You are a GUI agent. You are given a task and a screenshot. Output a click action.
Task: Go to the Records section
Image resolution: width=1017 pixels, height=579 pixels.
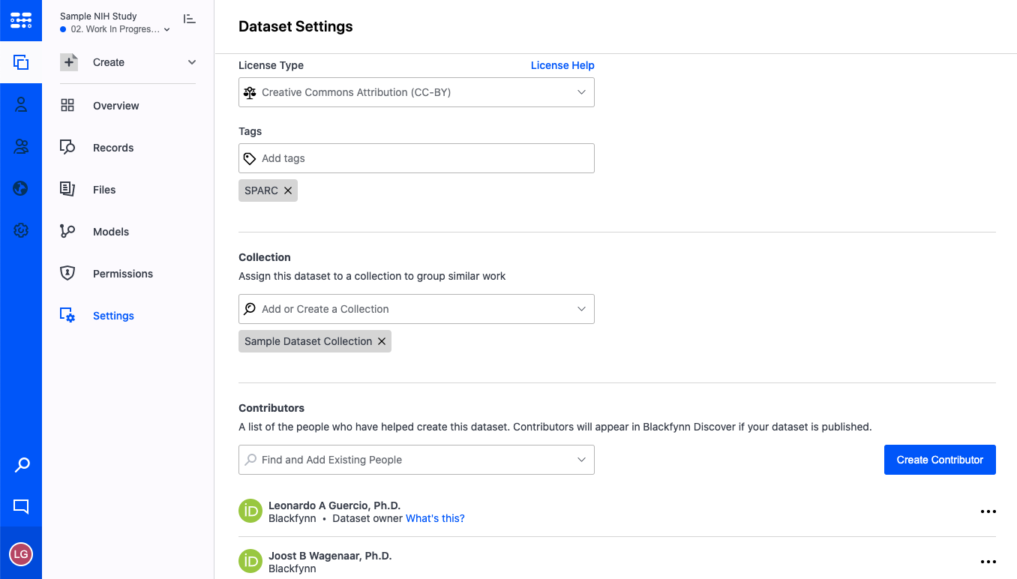click(x=113, y=148)
